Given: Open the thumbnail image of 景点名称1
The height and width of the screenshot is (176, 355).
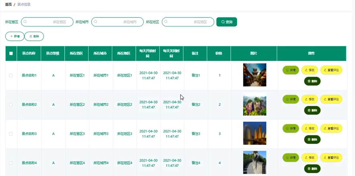Looking at the screenshot, I should [255, 75].
